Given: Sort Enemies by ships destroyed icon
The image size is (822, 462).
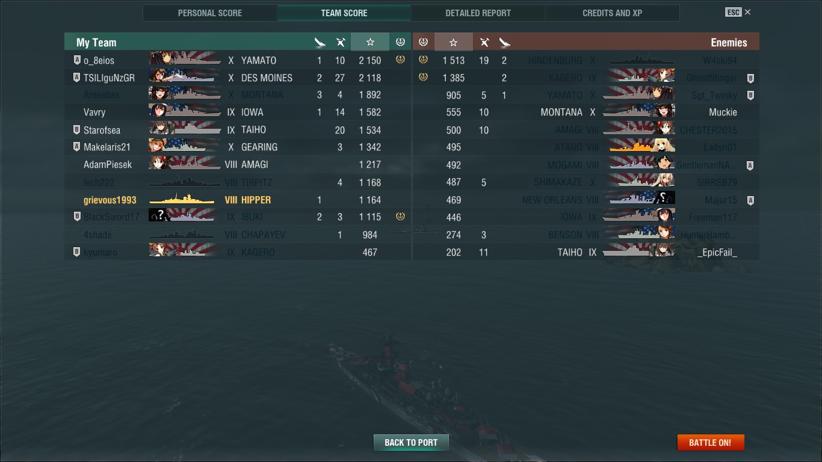Looking at the screenshot, I should click(x=504, y=42).
